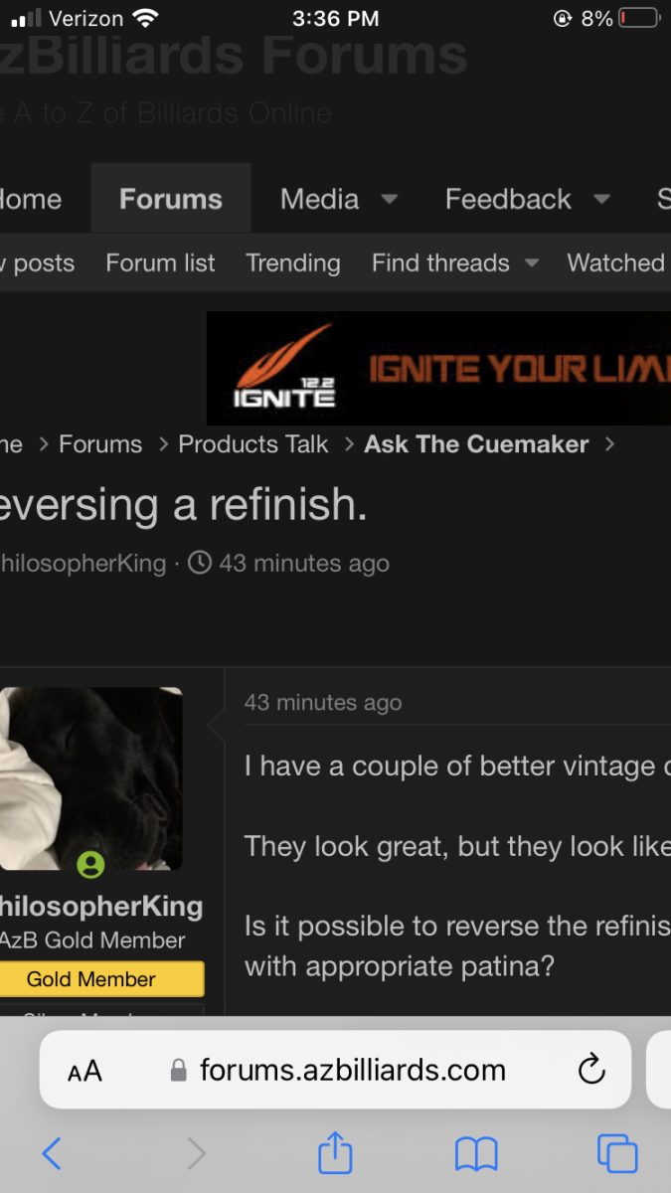Tap the Gold Member badge
This screenshot has width=671, height=1193.
coord(91,979)
